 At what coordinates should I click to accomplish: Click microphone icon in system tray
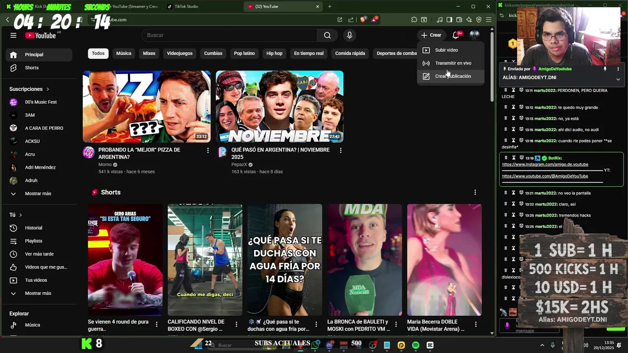[552, 345]
